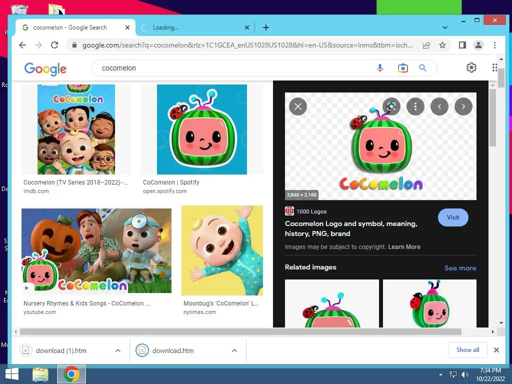Visit the 1000 Logos page
This screenshot has width=512, height=384.
pos(453,217)
